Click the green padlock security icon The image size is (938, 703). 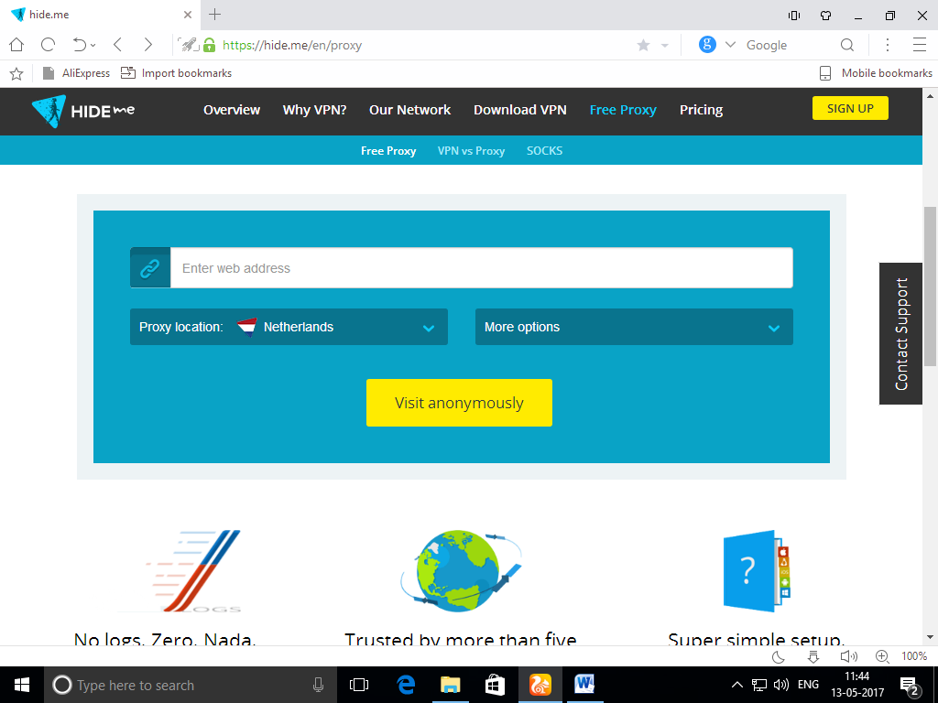[x=210, y=45]
